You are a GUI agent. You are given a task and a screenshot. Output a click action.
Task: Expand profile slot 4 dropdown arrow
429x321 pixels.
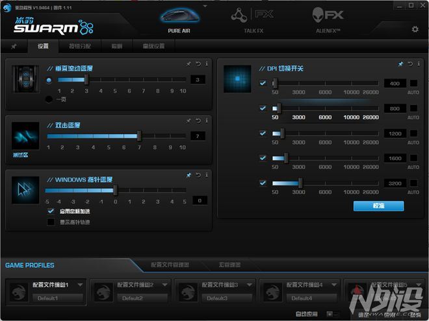tap(334, 285)
